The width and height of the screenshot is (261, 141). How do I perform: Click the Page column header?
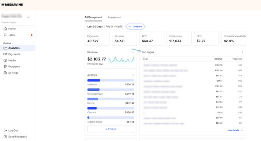[146, 59]
